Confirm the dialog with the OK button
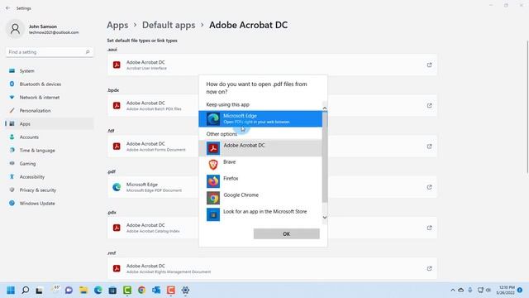 coord(287,233)
